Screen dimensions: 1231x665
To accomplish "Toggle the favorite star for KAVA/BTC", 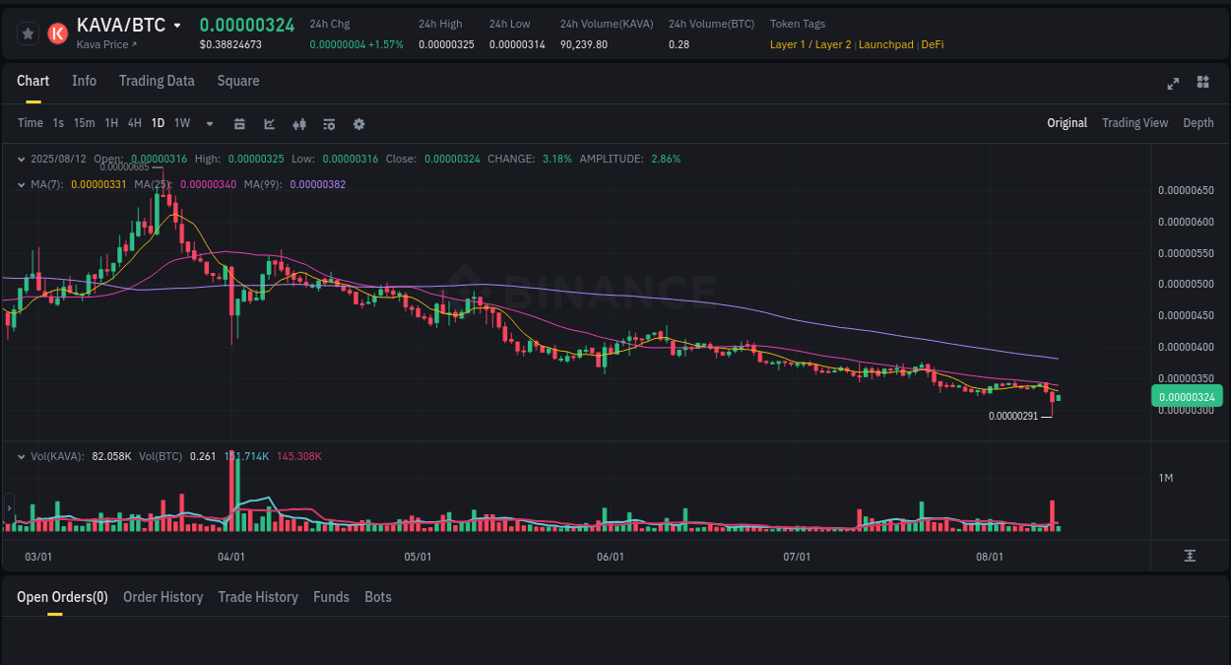I will pos(27,33).
